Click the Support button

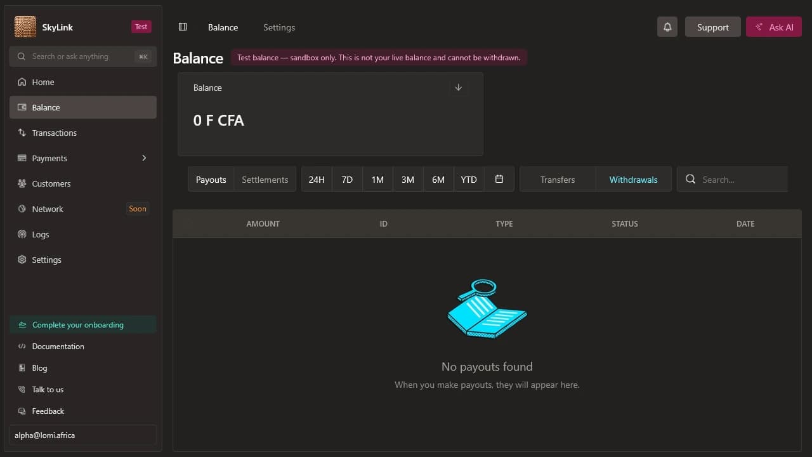pyautogui.click(x=713, y=27)
